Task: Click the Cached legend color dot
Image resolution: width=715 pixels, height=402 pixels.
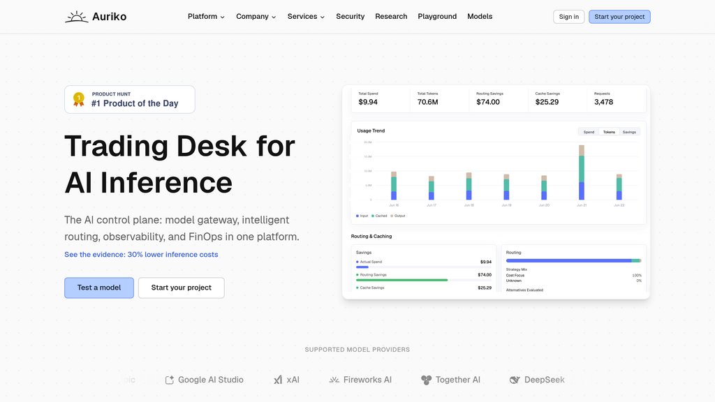Action: pyautogui.click(x=373, y=216)
